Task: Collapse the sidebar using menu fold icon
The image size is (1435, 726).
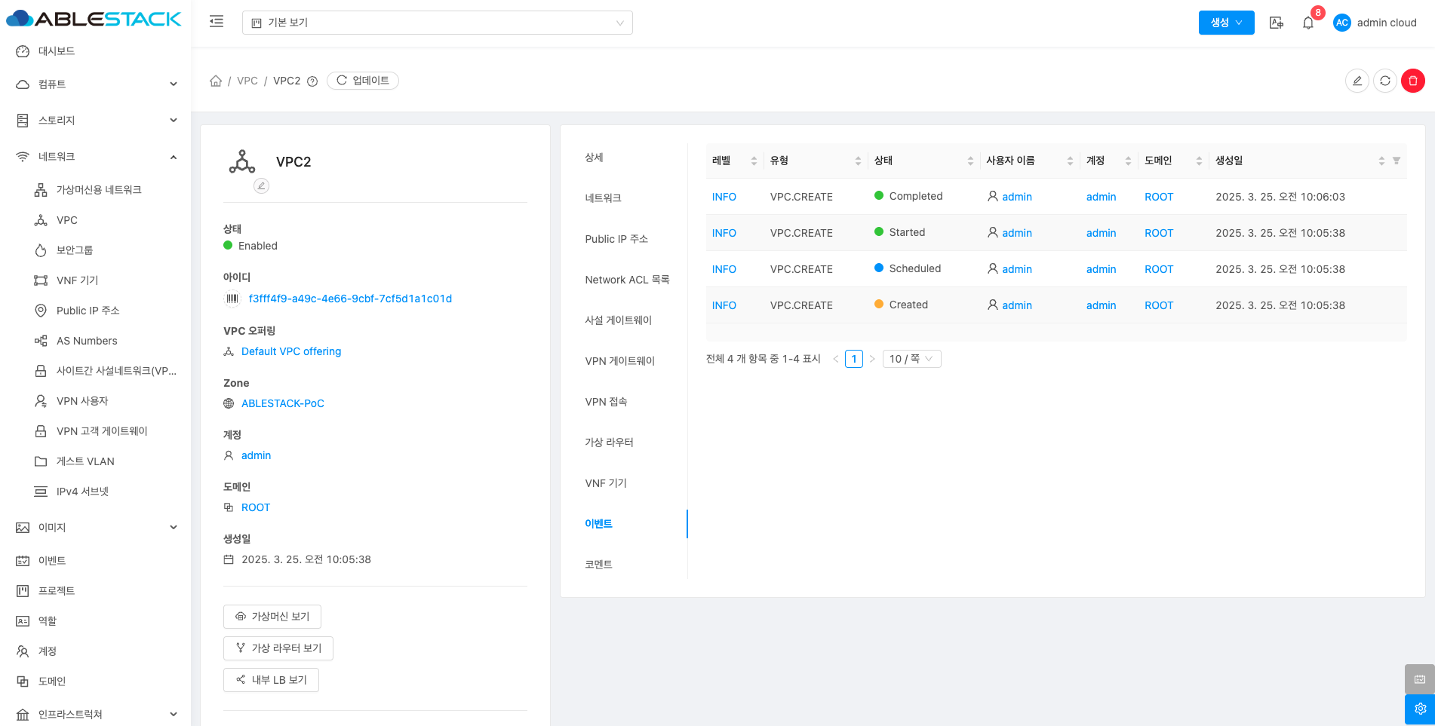Action: click(217, 22)
